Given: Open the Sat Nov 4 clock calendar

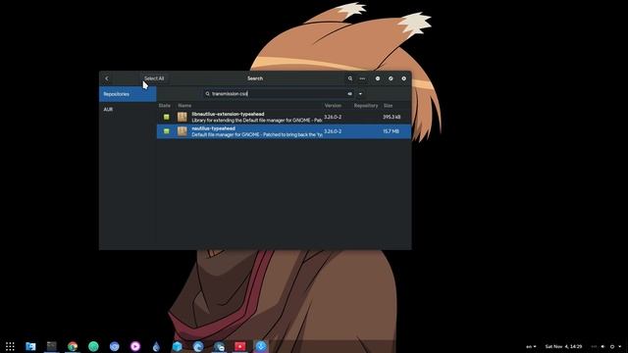Looking at the screenshot, I should tap(563, 346).
